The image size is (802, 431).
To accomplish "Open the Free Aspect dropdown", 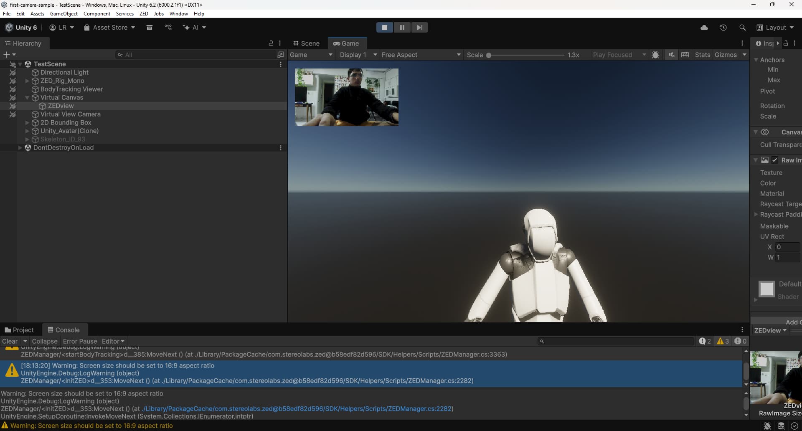I will click(x=420, y=55).
